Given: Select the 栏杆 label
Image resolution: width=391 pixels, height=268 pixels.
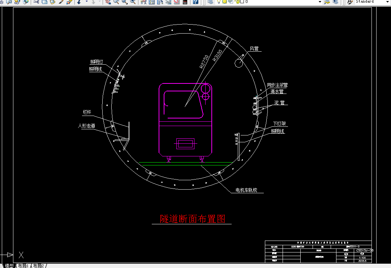Looking at the screenshot, I should (x=87, y=112).
